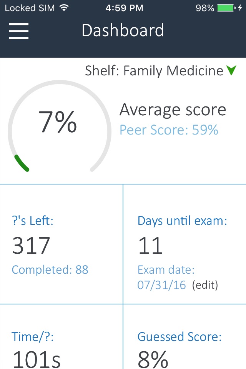
Task: View Completed: 88 questions
Action: pos(50,270)
